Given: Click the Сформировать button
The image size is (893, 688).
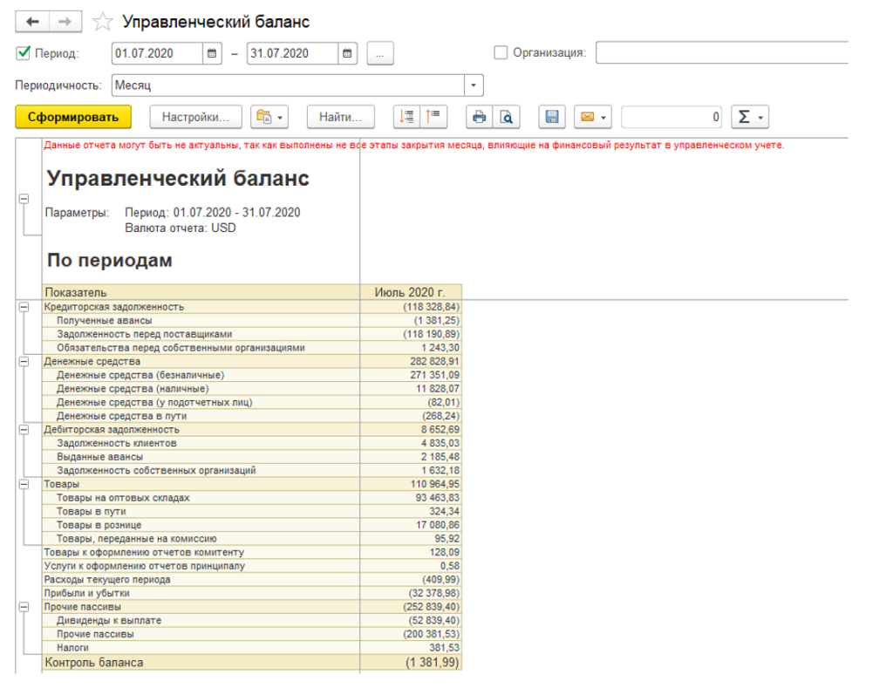Looking at the screenshot, I should pyautogui.click(x=73, y=117).
